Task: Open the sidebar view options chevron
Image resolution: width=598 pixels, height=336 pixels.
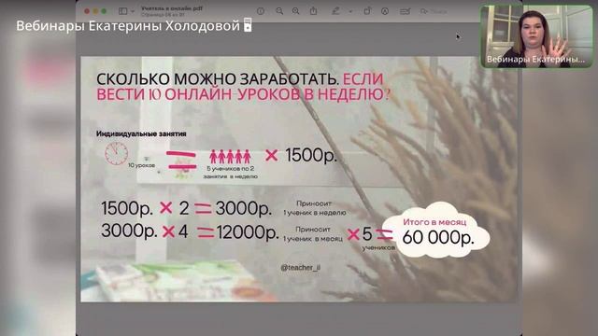Action: [x=133, y=11]
